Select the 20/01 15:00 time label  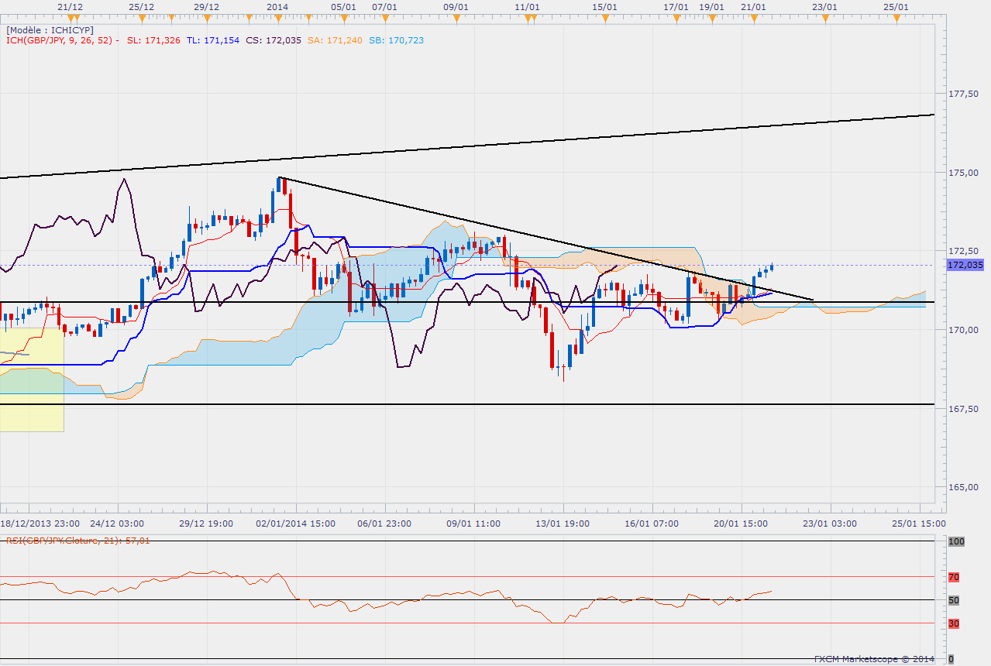742,524
